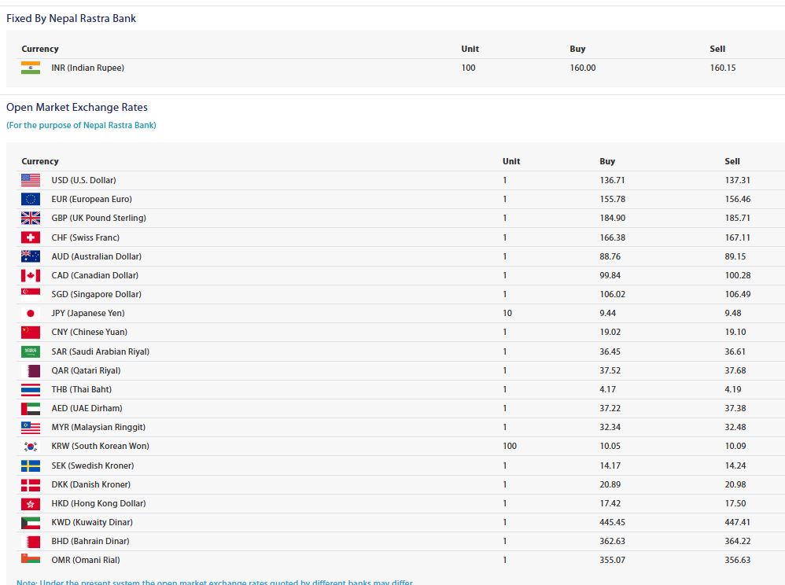Select the 'KRW (South Korean Won)' currency name
Viewport: 785px width, 585px height.
click(x=100, y=447)
